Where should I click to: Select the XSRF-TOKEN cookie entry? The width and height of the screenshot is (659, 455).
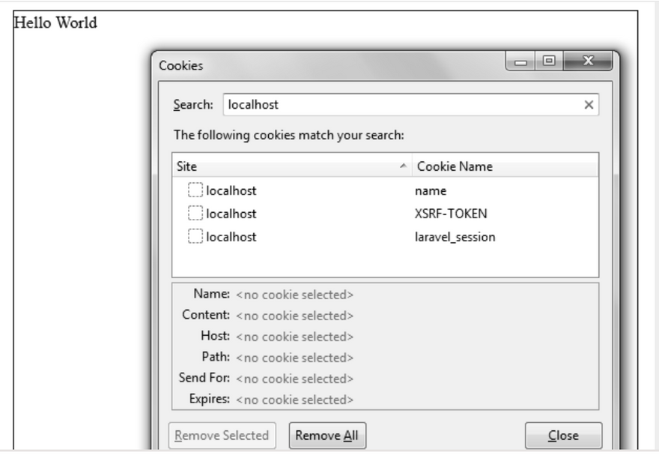point(451,214)
